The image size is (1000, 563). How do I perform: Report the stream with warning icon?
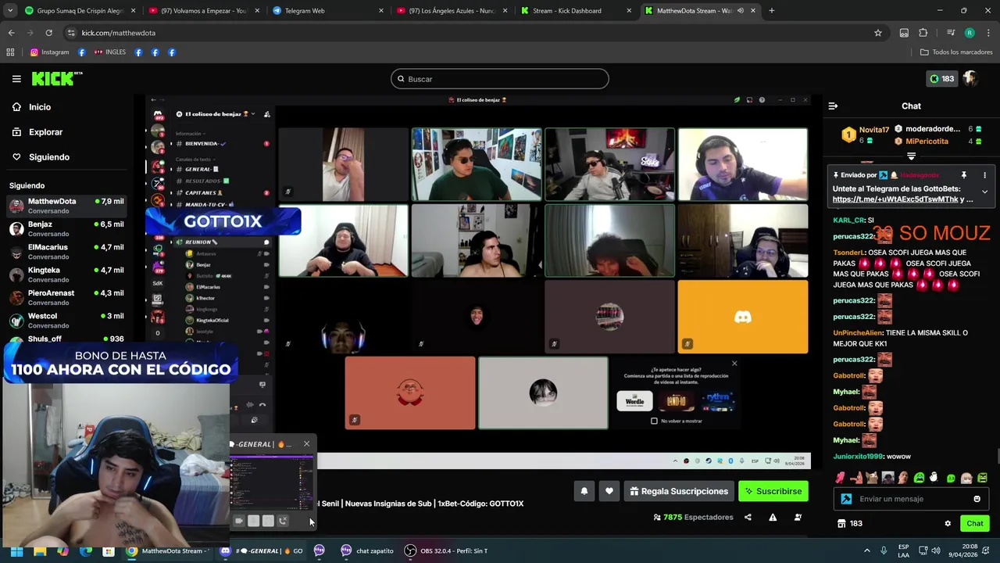click(773, 517)
